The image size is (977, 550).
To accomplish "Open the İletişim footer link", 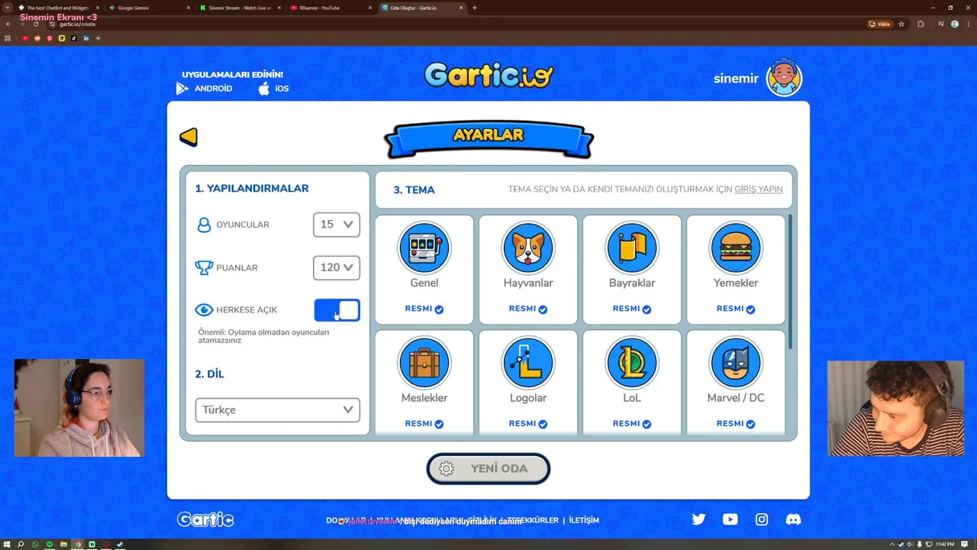I will 584,520.
